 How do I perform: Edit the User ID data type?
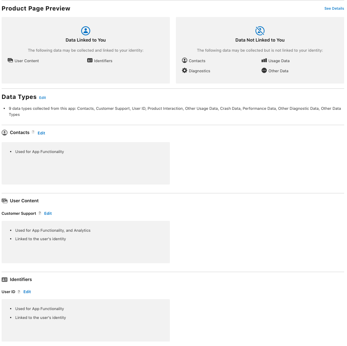pyautogui.click(x=27, y=291)
